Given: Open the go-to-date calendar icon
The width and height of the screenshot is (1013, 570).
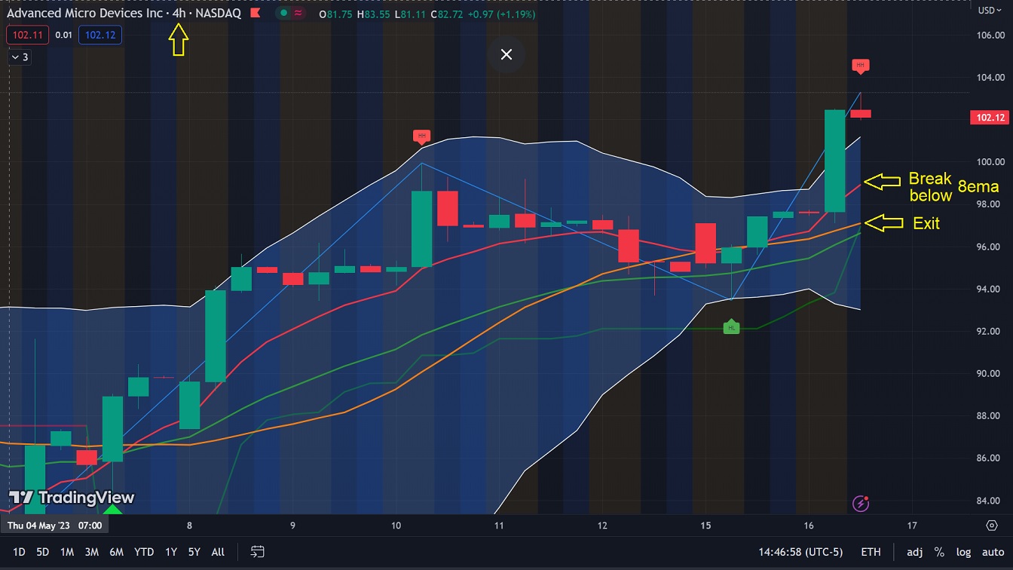Looking at the screenshot, I should coord(258,552).
